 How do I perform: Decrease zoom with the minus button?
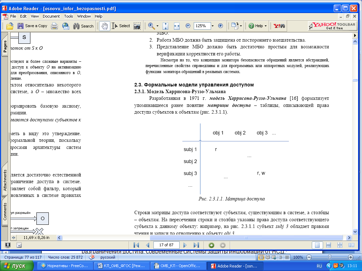click(x=188, y=26)
